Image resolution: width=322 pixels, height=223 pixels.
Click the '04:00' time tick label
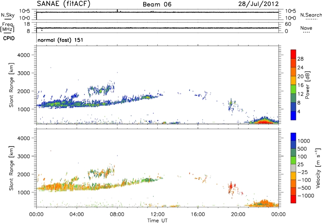[76, 215]
